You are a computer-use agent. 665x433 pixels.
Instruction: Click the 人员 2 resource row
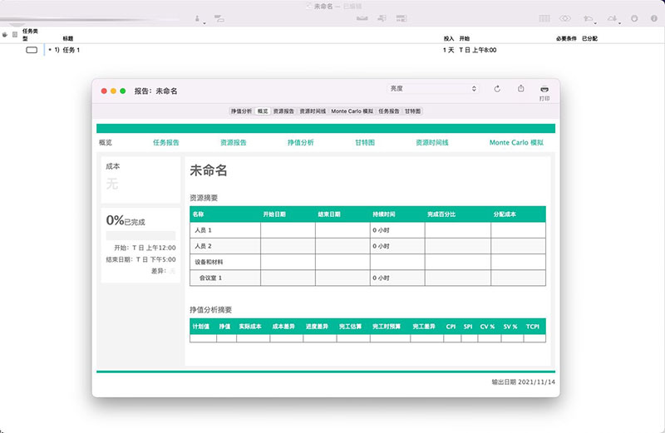tap(367, 246)
